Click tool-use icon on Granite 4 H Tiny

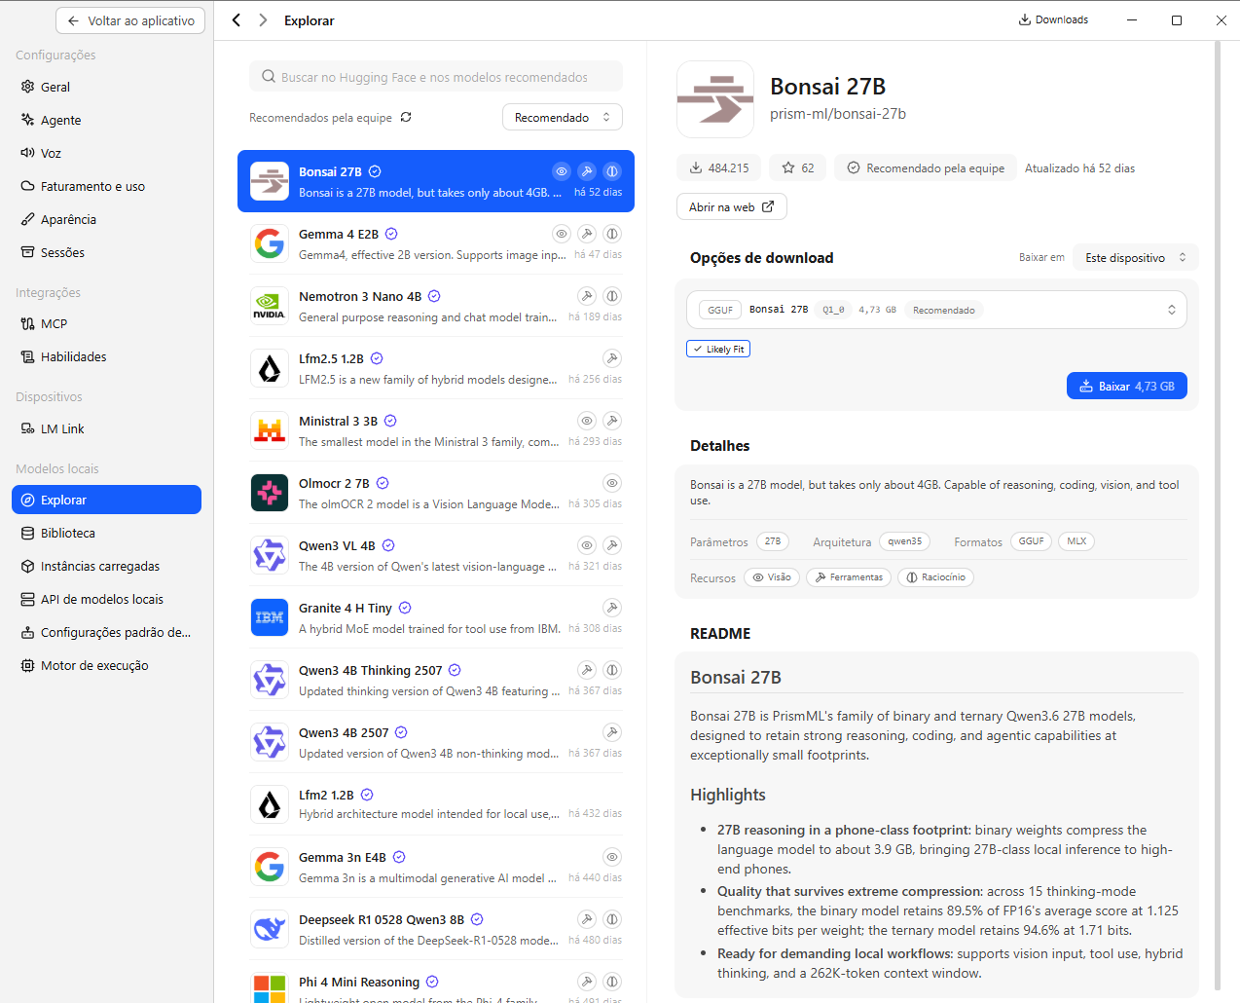pyautogui.click(x=612, y=608)
